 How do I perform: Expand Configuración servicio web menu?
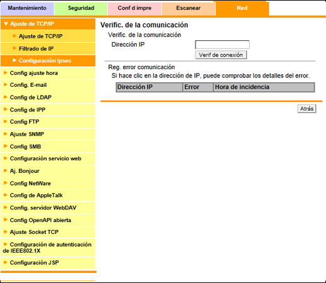(x=48, y=158)
